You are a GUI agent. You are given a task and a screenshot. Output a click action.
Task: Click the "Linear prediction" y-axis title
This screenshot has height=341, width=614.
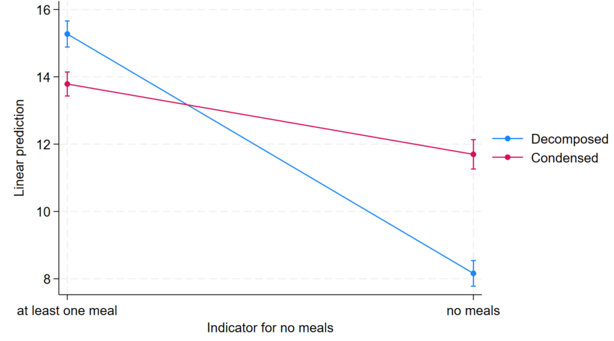pos(20,148)
